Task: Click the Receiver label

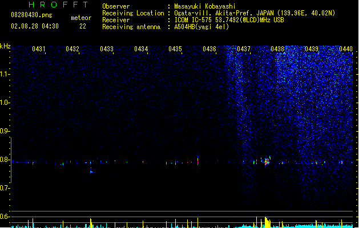Action: click(116, 20)
